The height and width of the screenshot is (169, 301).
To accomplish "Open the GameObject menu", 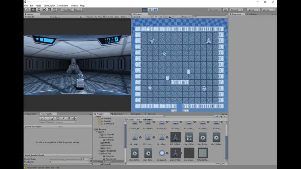I will (49, 6).
